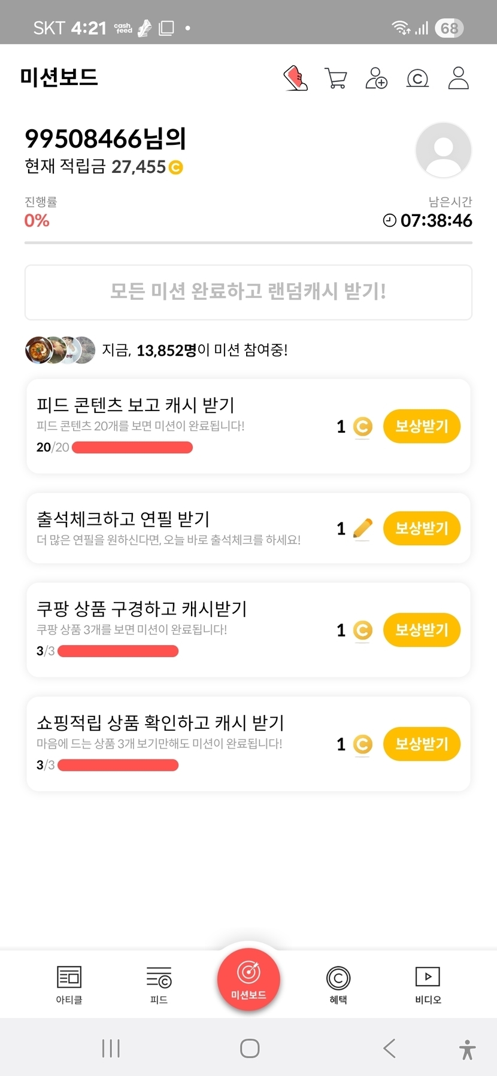Tap the gray profile avatar picture
The image size is (497, 1076).
click(443, 150)
